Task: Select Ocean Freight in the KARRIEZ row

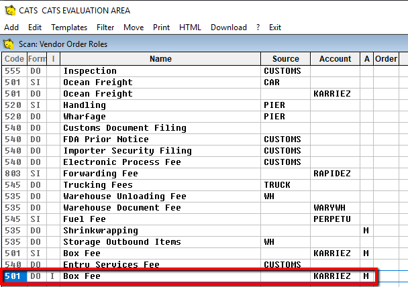Action: (x=98, y=94)
